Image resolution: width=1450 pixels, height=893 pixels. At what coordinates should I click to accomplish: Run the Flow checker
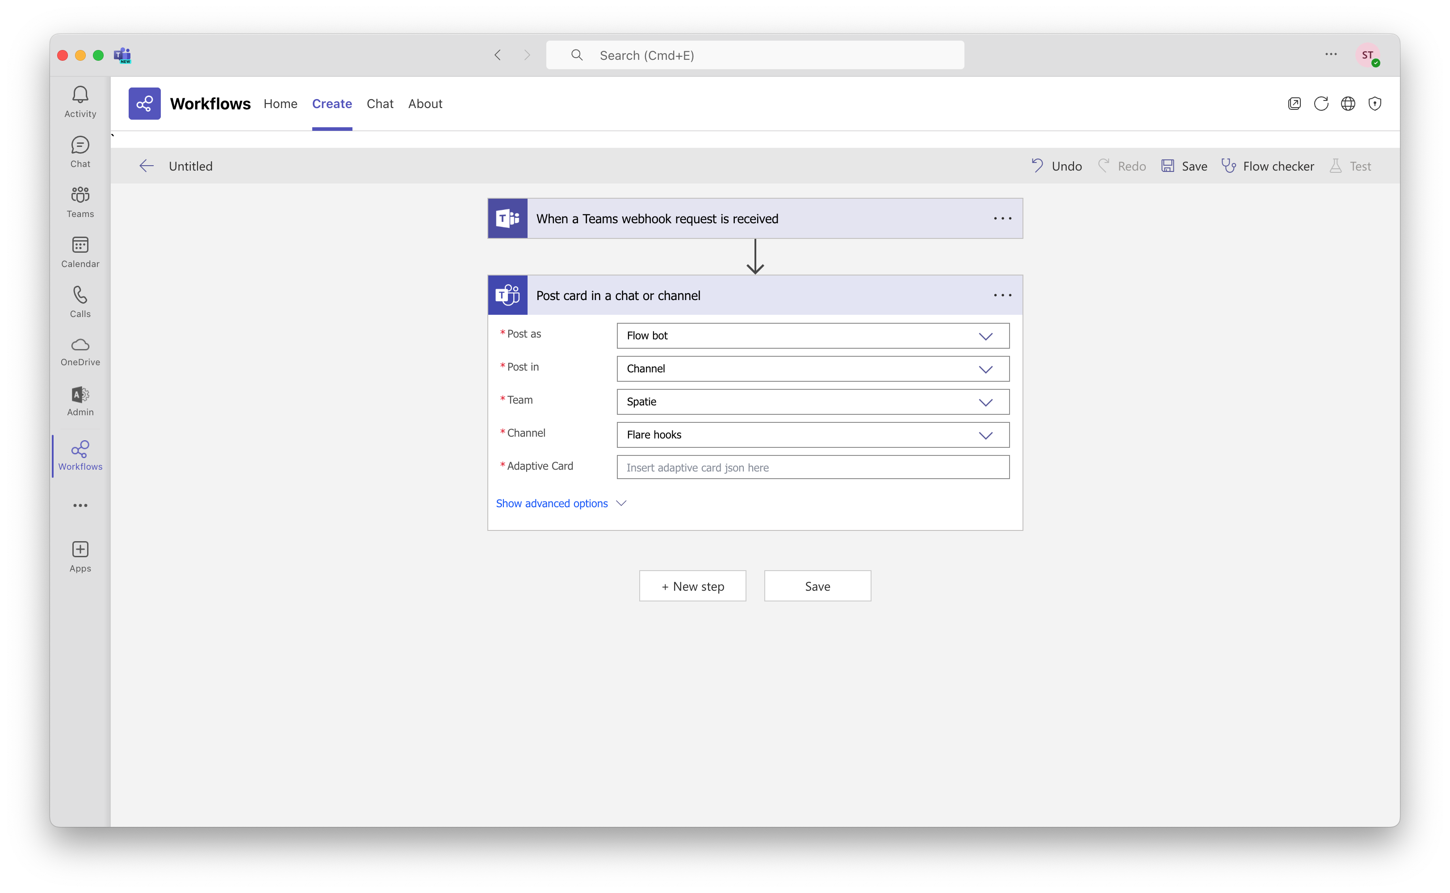pyautogui.click(x=1268, y=166)
